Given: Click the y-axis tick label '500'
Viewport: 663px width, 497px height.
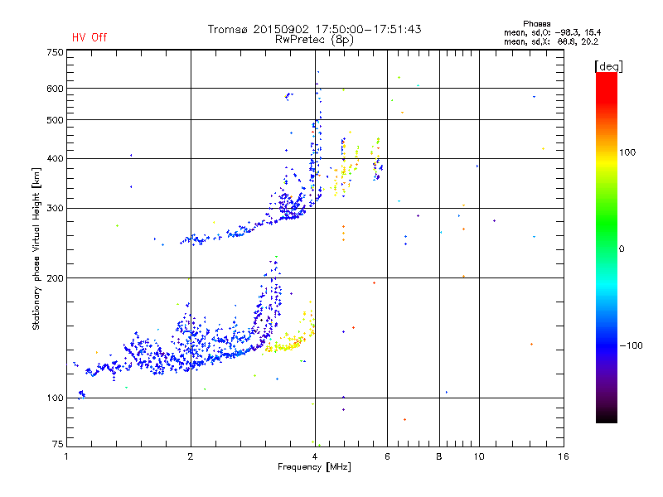Looking at the screenshot, I should tap(55, 119).
